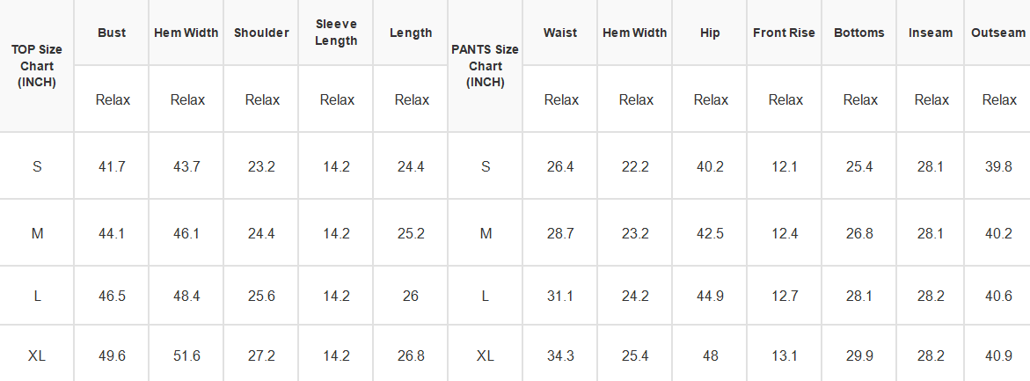Viewport: 1030px width, 381px height.
Task: Click the M bottoms value 26.8
Action: coord(859,233)
